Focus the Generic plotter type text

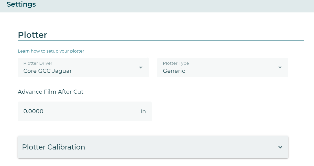coord(174,71)
